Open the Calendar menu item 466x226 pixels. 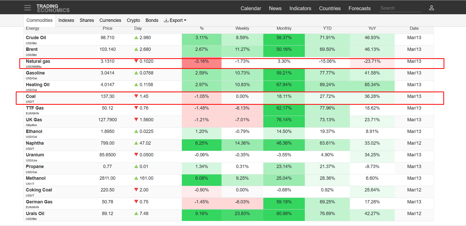click(251, 8)
